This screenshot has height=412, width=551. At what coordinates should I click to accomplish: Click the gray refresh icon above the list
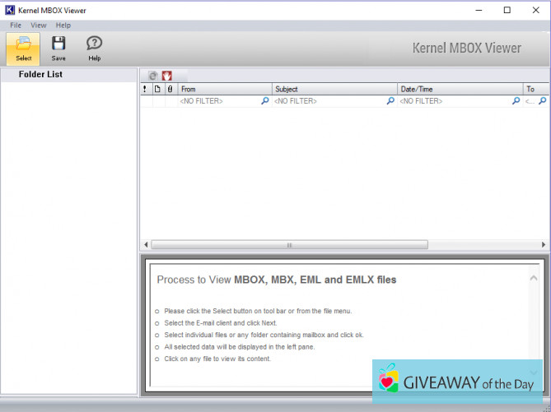153,76
